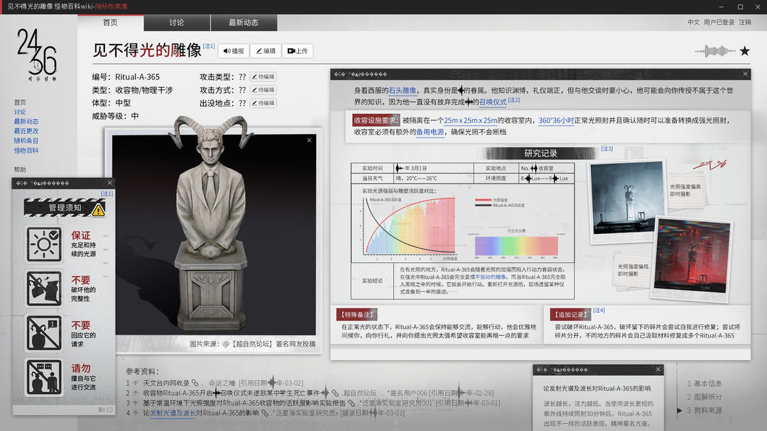Screen dimensions: 767x431
Task: Click the 2436 site logo
Action: [x=37, y=54]
